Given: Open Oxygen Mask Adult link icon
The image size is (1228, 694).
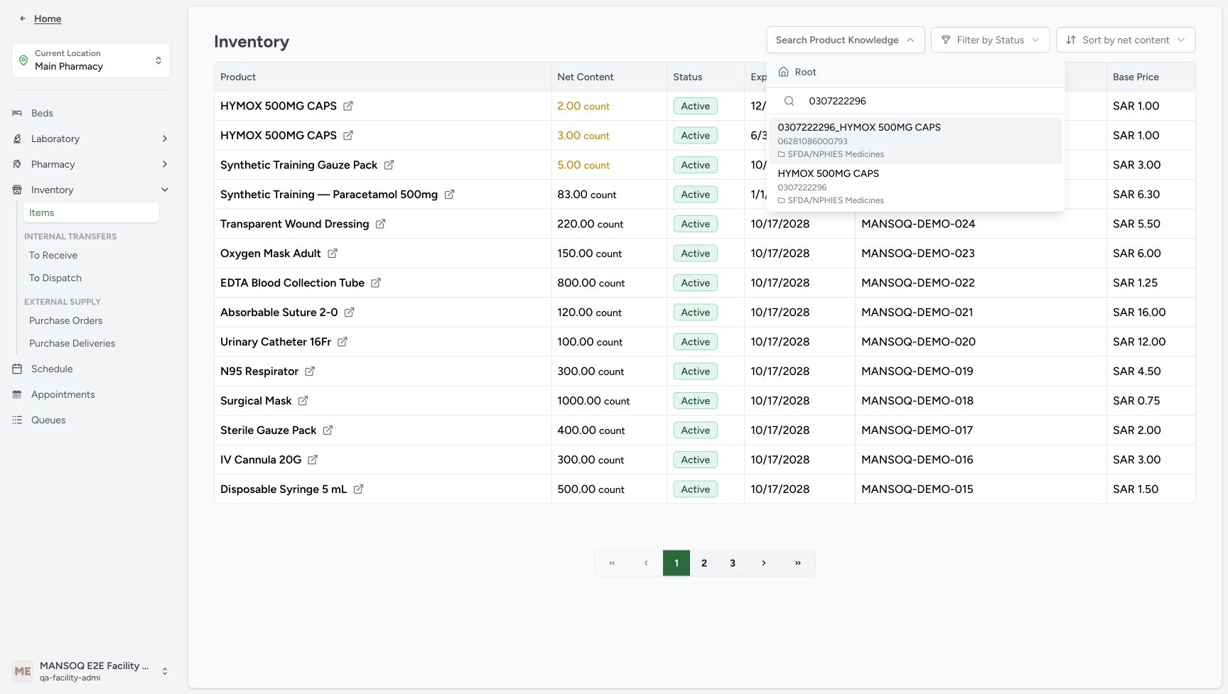Looking at the screenshot, I should 332,253.
